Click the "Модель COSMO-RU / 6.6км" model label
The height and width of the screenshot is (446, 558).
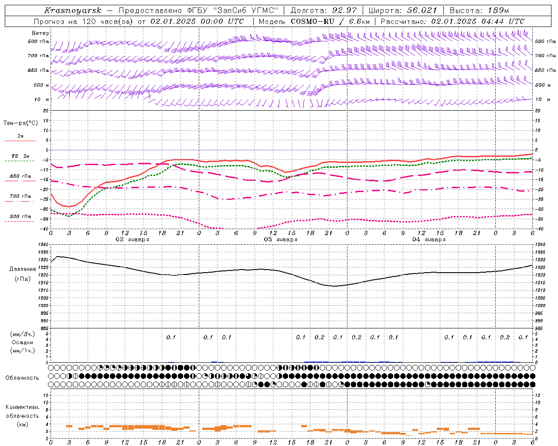coord(314,21)
